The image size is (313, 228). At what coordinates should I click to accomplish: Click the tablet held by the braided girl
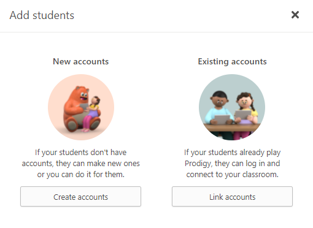[x=243, y=115]
